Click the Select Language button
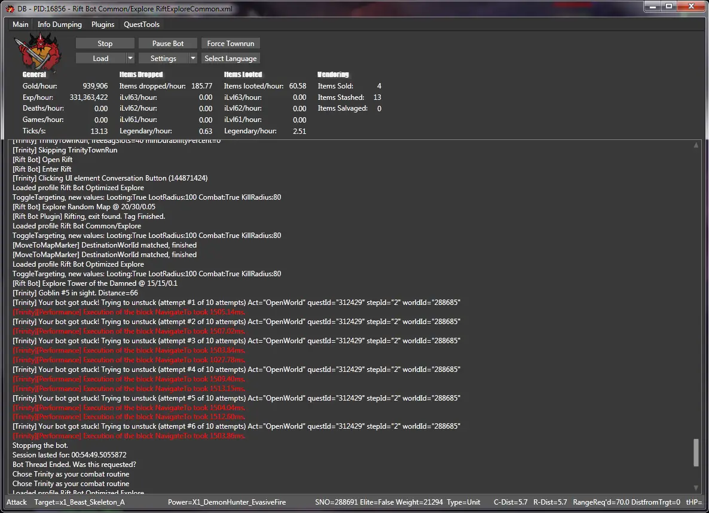This screenshot has width=709, height=513. pyautogui.click(x=230, y=59)
